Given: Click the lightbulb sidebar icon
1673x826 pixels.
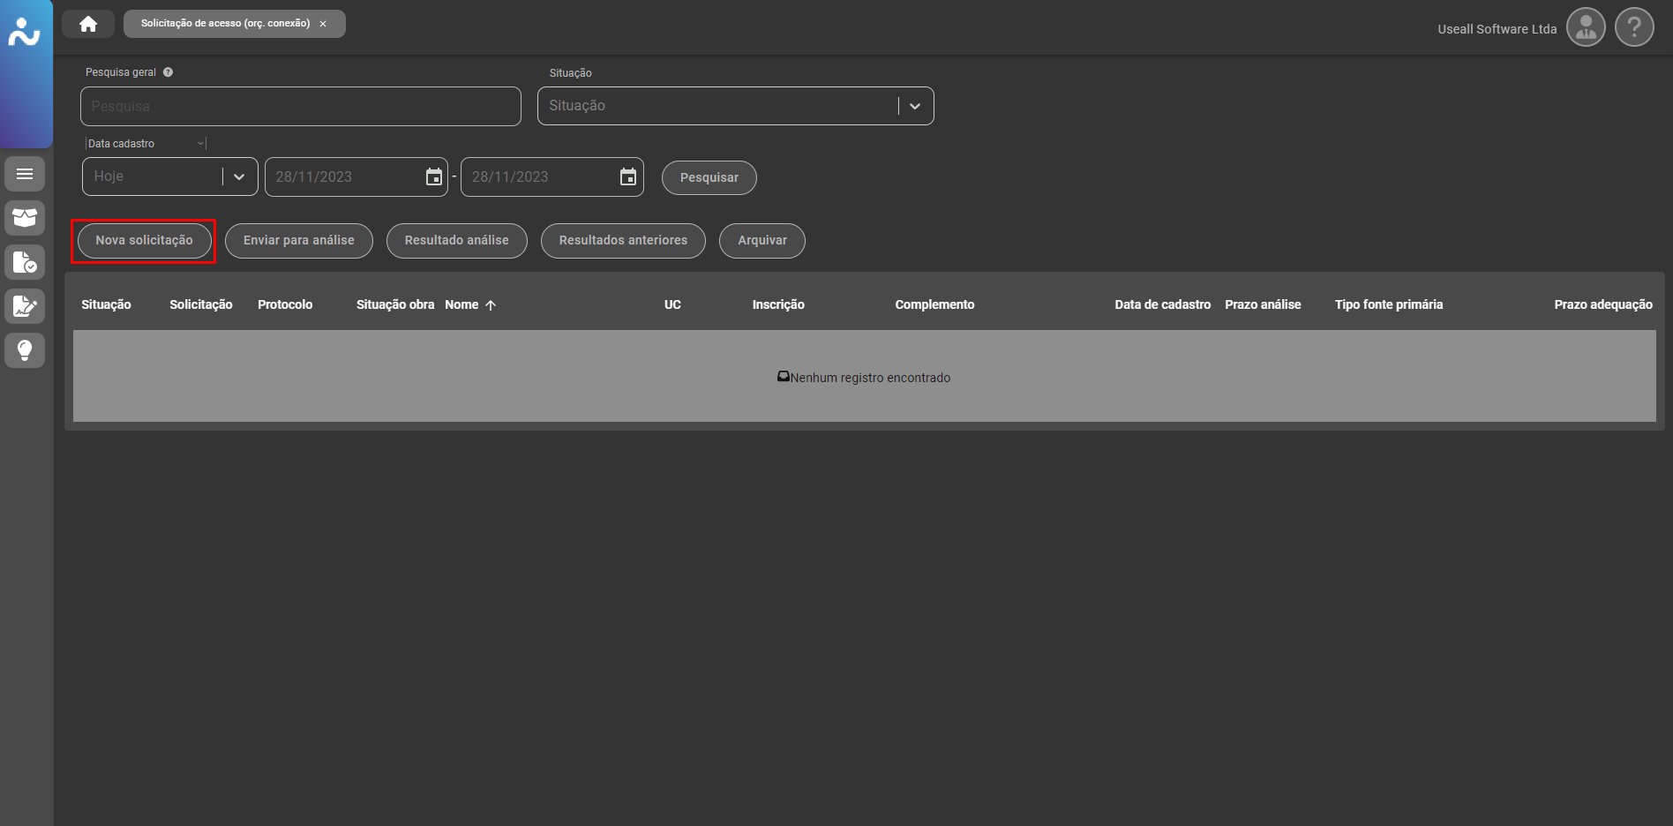Looking at the screenshot, I should click(25, 350).
